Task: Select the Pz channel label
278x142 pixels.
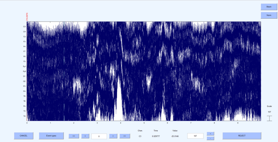Action: coord(24,106)
